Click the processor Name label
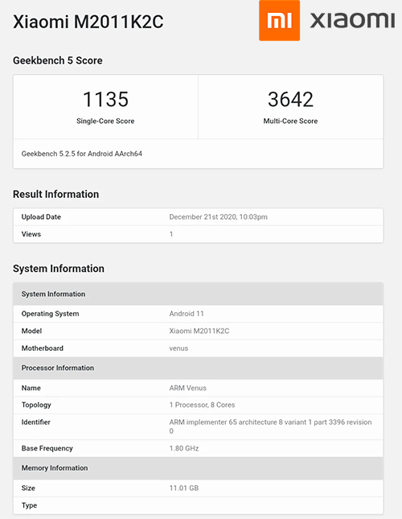Screen dimensions: 402x519 31,388
